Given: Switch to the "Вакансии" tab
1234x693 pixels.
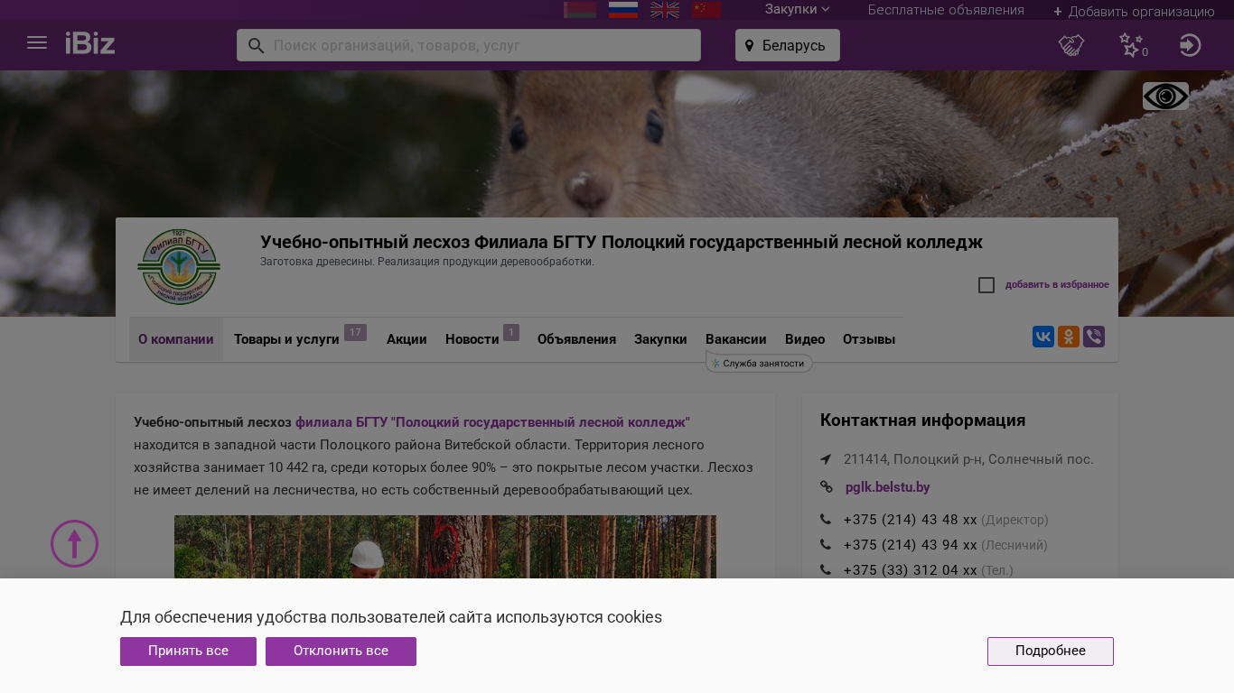Looking at the screenshot, I should coord(735,340).
